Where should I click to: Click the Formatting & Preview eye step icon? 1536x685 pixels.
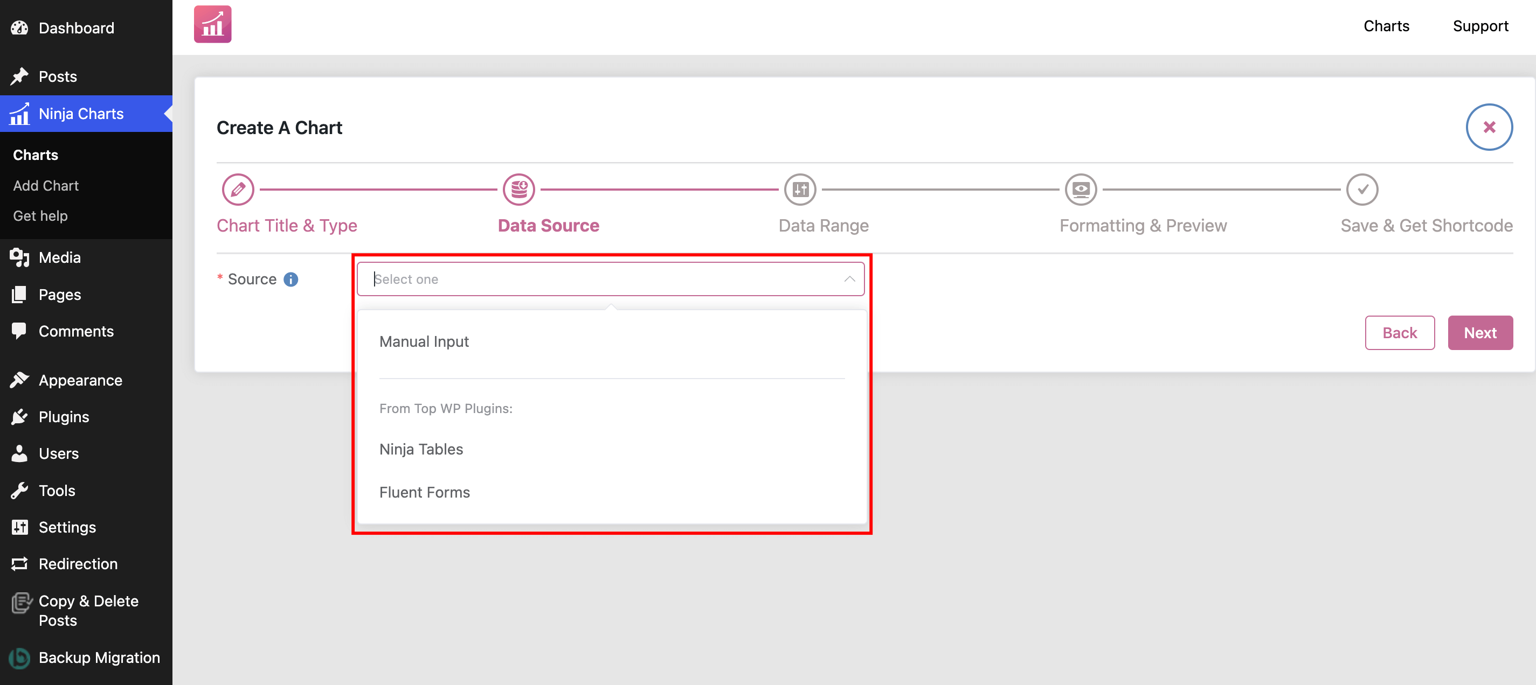1081,190
